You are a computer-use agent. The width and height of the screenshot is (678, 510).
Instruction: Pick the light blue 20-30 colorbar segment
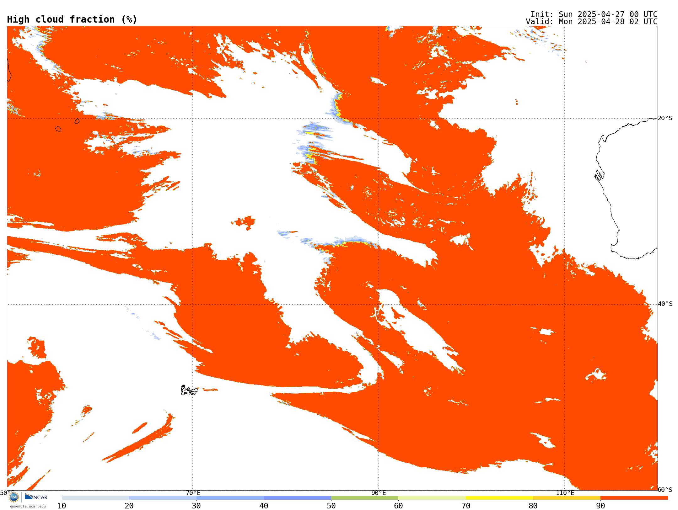pos(163,498)
